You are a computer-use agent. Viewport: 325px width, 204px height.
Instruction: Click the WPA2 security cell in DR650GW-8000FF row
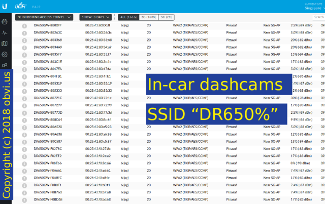click(x=190, y=25)
